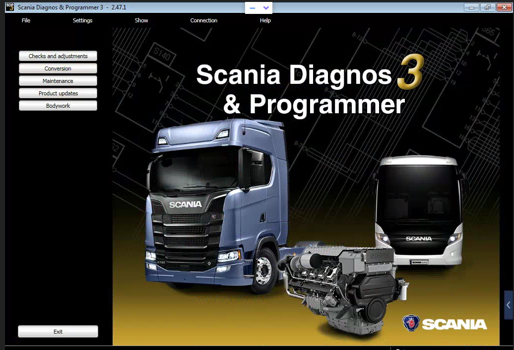Viewport: 514px width, 350px height.
Task: Click the white Scania bus image
Action: [x=418, y=210]
